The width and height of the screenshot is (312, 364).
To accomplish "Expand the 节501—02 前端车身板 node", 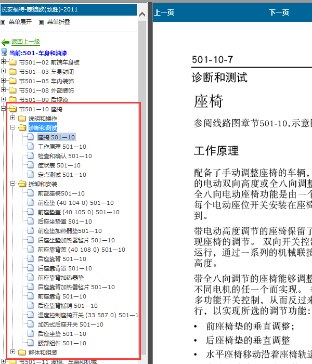I will 3,62.
